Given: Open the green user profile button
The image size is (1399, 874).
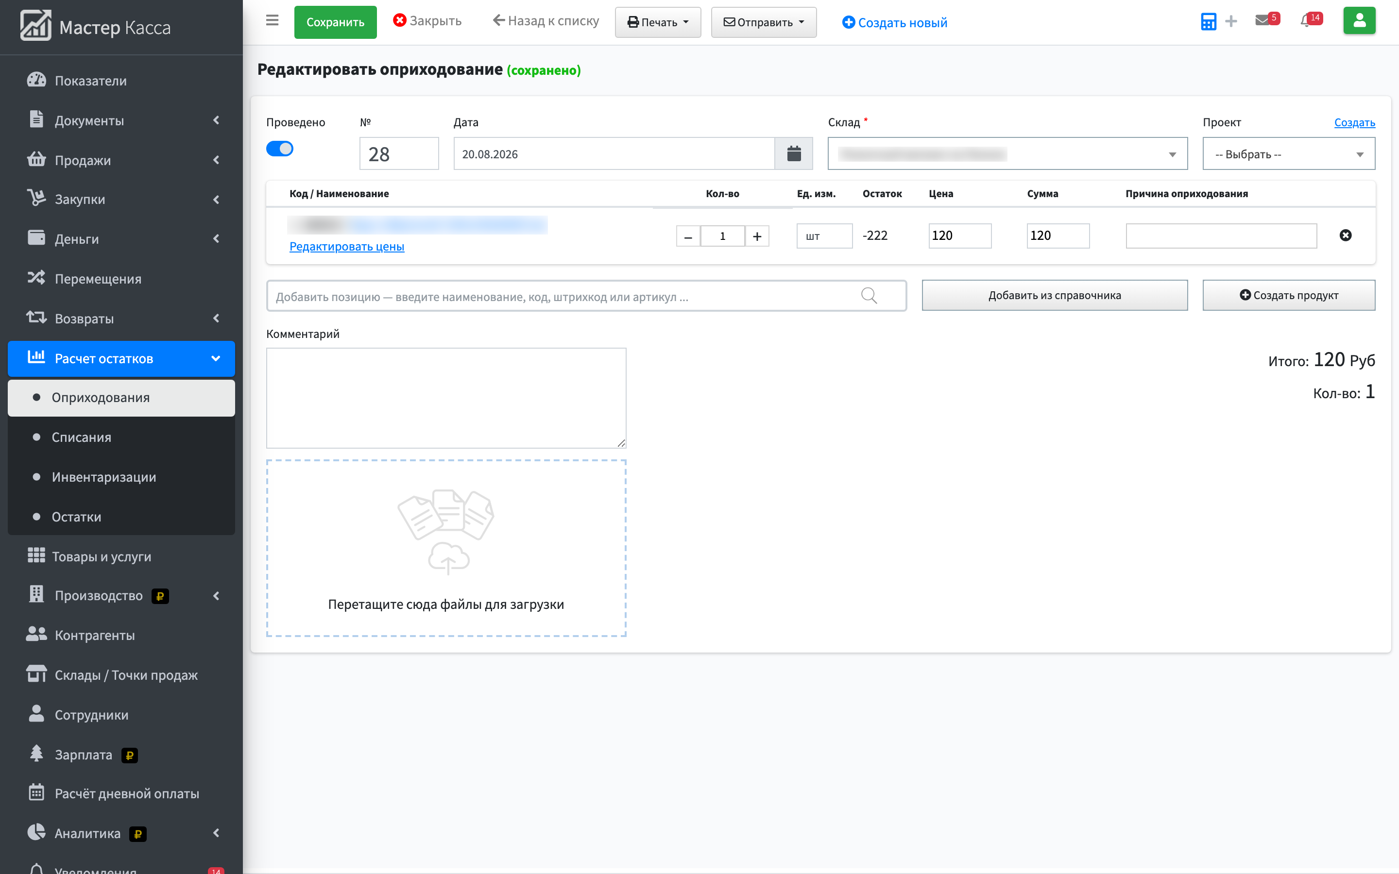Looking at the screenshot, I should point(1359,21).
